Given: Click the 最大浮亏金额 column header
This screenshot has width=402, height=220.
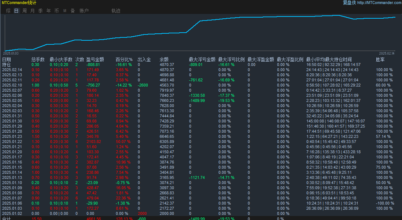Looking at the screenshot, I should 202,59.
